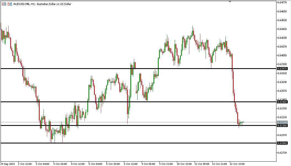Viewport: 291px width, 166px height.
Task: Click the 11 Oct 05:00 time label
Action: tap(202, 164)
